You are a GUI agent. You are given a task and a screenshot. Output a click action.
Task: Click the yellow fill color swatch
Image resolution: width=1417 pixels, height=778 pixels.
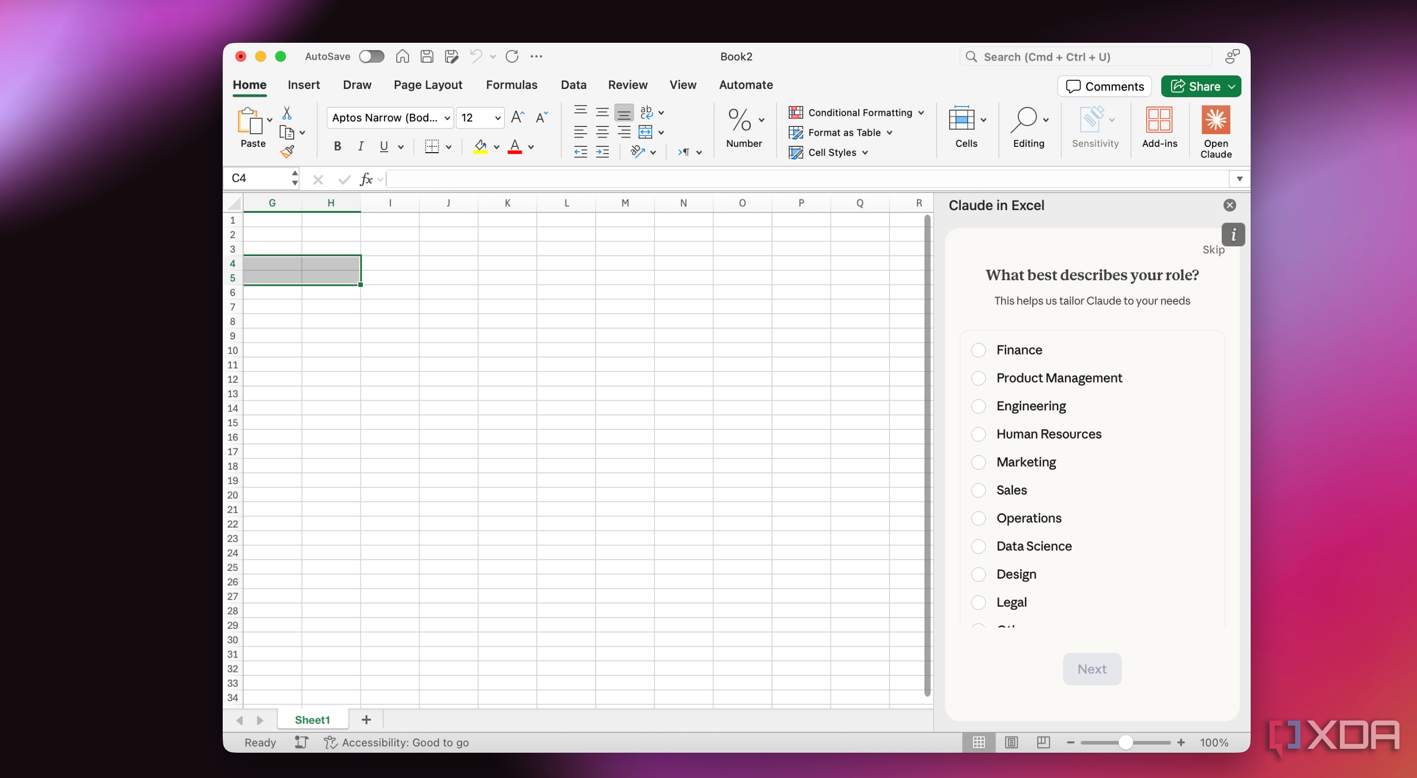480,147
